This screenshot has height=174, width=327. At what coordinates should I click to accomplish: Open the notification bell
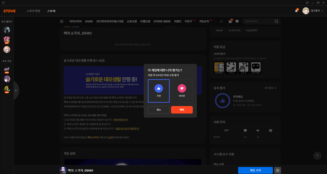(296, 11)
